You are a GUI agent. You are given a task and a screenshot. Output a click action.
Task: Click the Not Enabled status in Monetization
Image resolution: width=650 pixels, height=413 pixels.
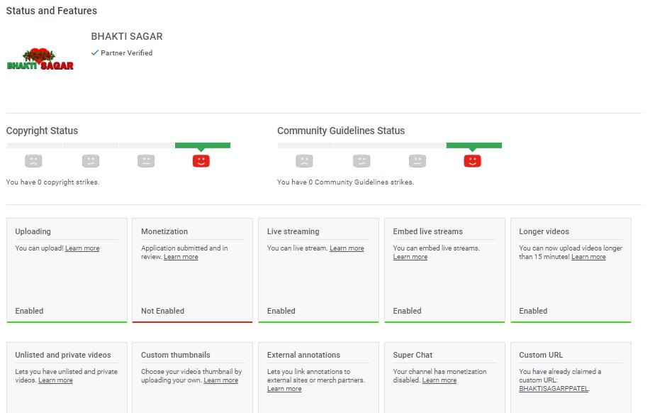click(x=162, y=311)
